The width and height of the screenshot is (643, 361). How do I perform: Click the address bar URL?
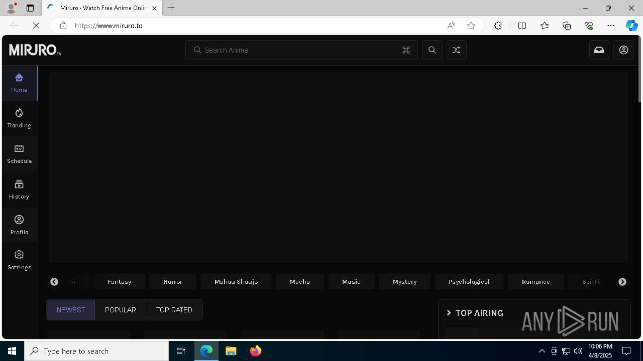coord(109,26)
